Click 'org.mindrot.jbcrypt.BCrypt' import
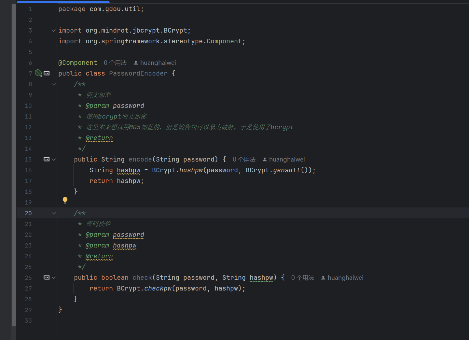The image size is (469, 340). click(136, 30)
